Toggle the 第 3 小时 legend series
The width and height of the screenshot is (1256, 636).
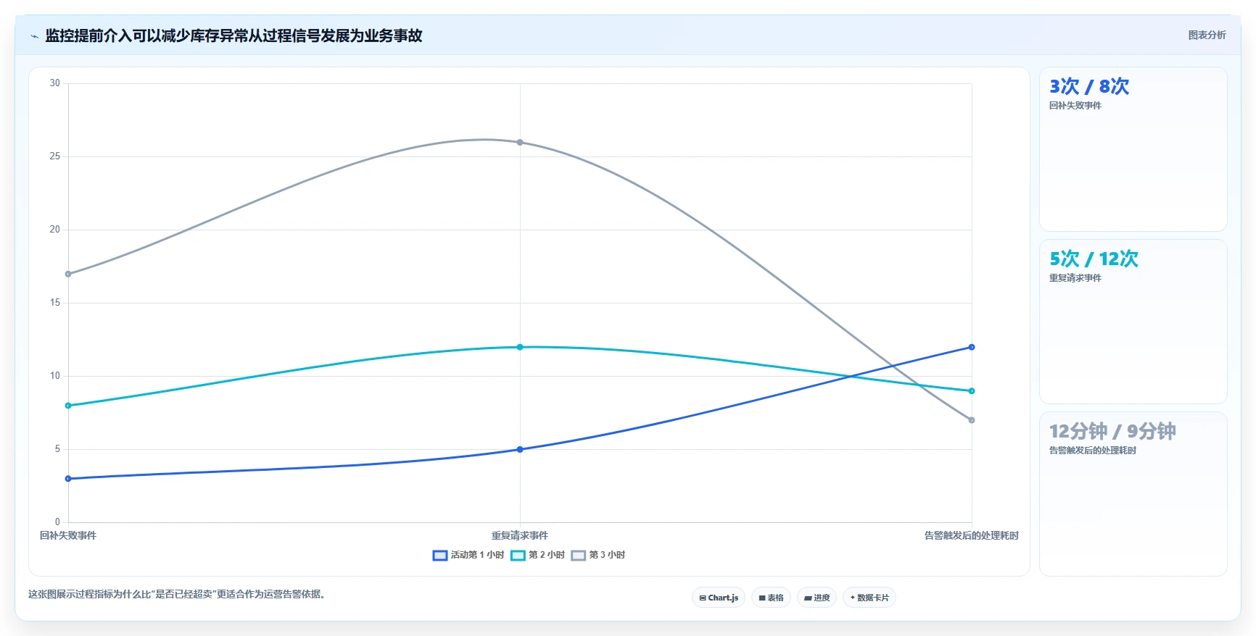coord(598,555)
